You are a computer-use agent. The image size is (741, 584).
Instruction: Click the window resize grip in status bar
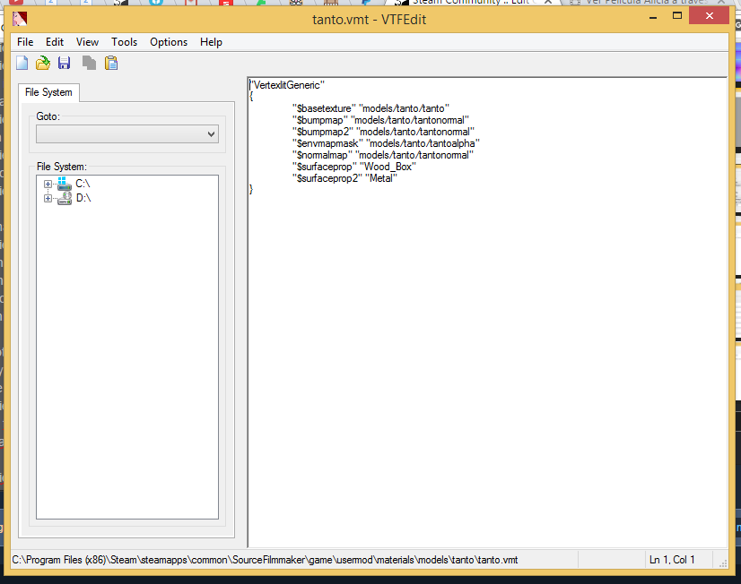(x=722, y=563)
